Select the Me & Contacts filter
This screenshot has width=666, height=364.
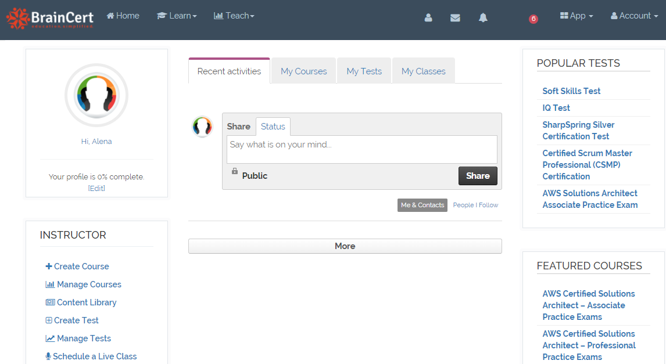422,205
